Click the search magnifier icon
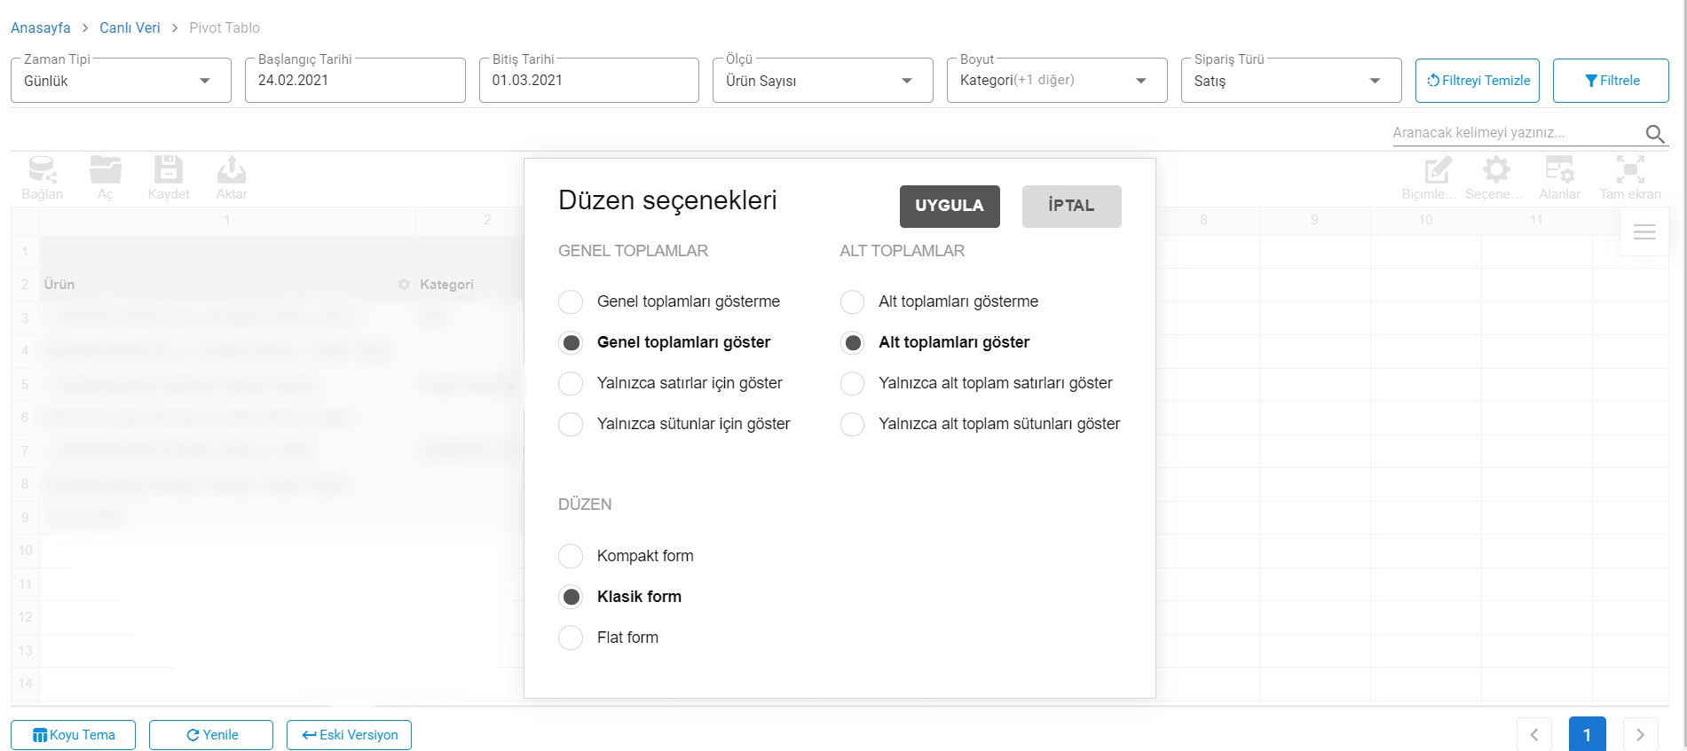Image resolution: width=1687 pixels, height=751 pixels. 1655,134
